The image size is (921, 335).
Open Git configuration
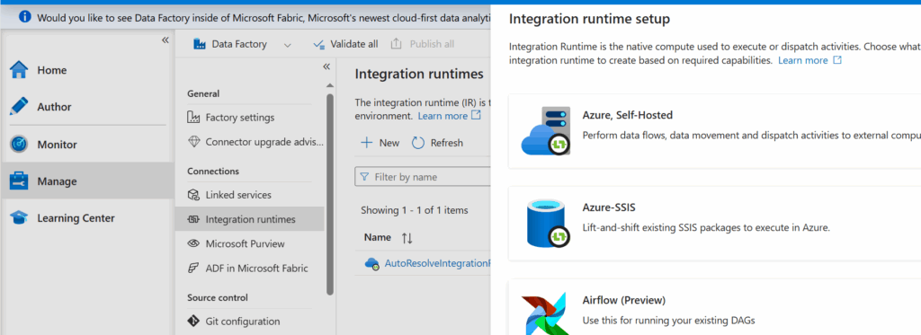[x=250, y=322]
